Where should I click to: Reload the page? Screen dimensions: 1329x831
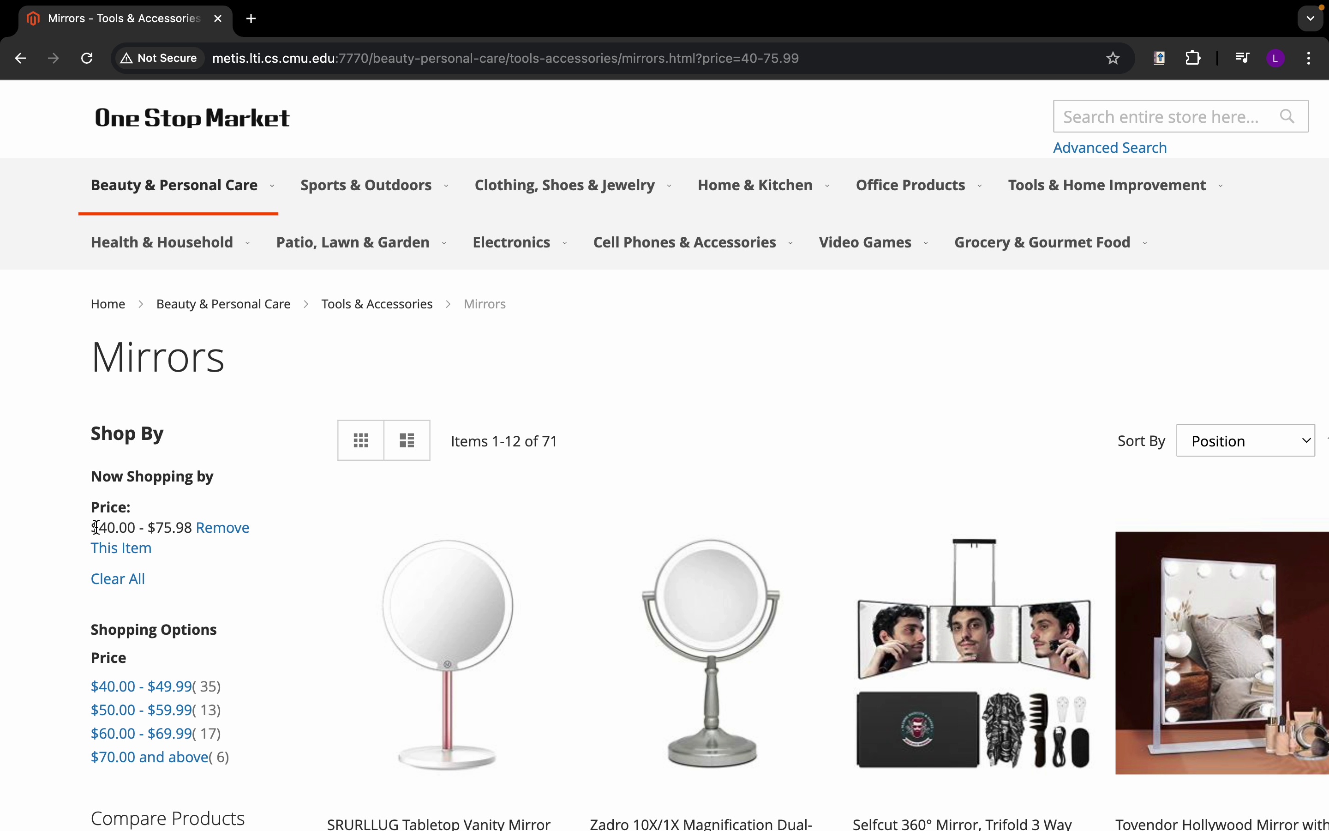pyautogui.click(x=87, y=58)
